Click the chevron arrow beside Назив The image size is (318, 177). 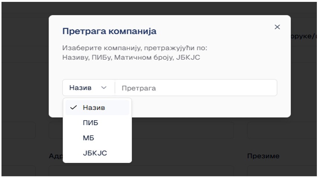click(x=104, y=88)
